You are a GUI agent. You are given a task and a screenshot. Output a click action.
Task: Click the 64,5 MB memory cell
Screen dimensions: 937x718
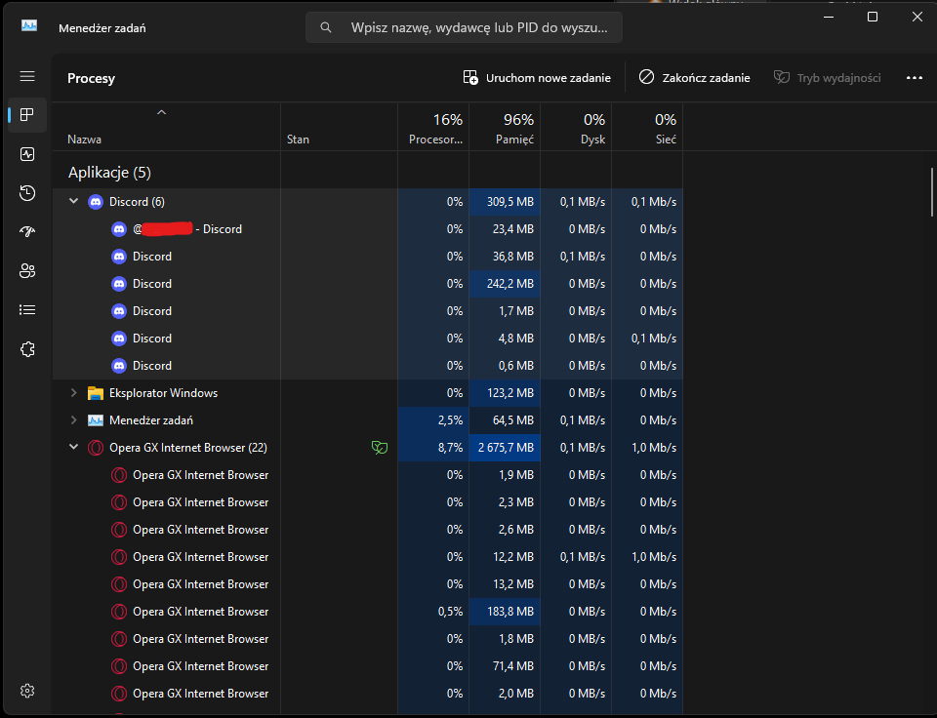(505, 420)
